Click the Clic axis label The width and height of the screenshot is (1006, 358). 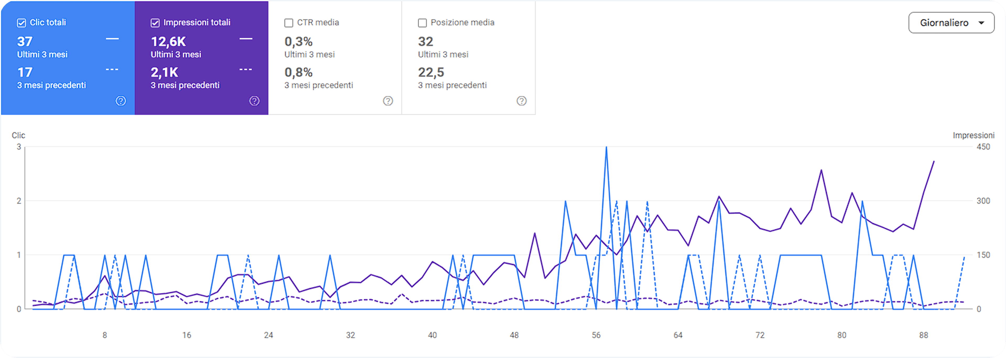click(x=18, y=135)
